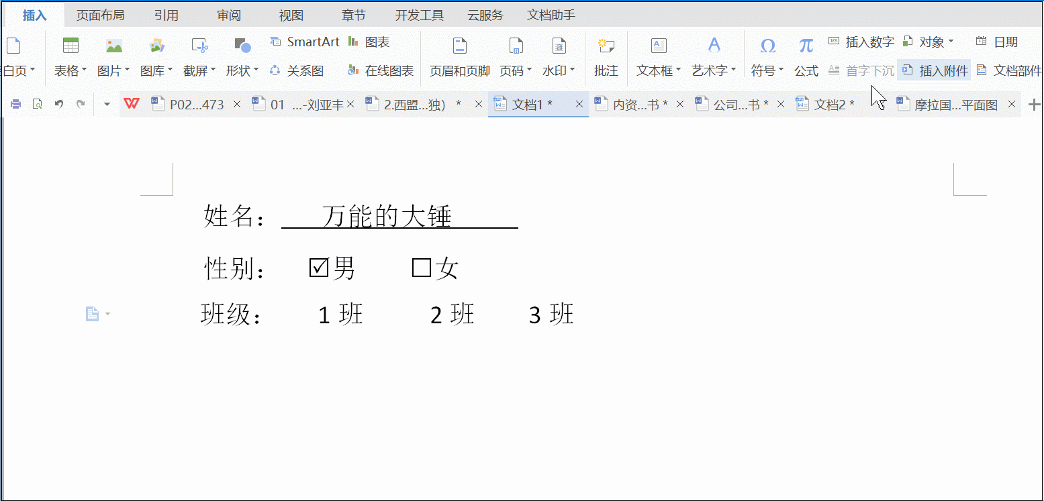The height and width of the screenshot is (501, 1044).
Task: Click the 日期 date insert icon
Action: tap(1000, 41)
